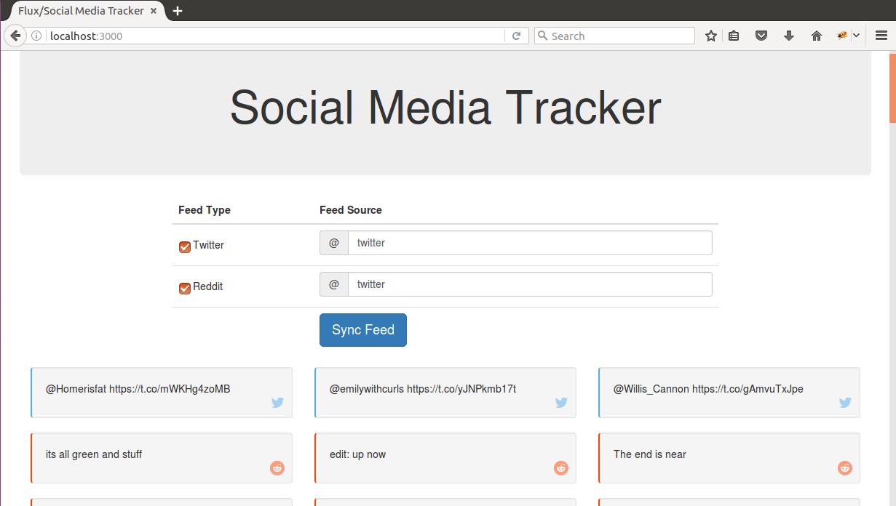This screenshot has width=896, height=506.
Task: Click the Feed Source column header
Action: coord(351,210)
